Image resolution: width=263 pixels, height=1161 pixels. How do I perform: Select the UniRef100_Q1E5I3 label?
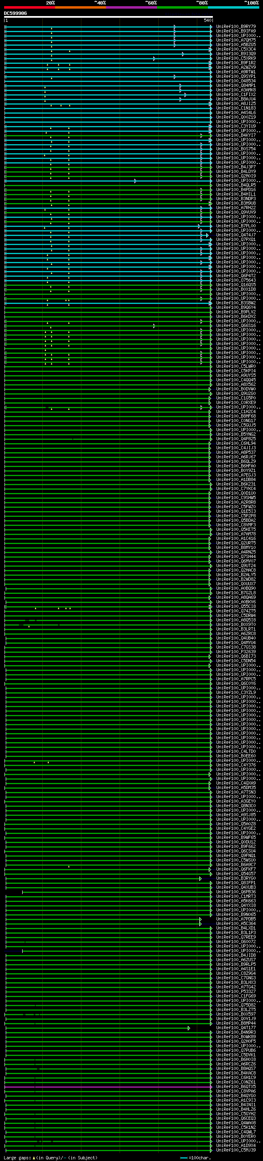(236, 512)
